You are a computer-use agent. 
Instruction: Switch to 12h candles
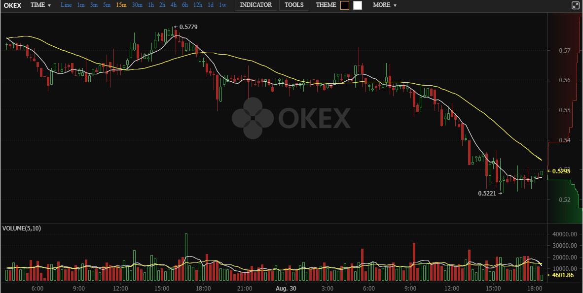coord(198,5)
